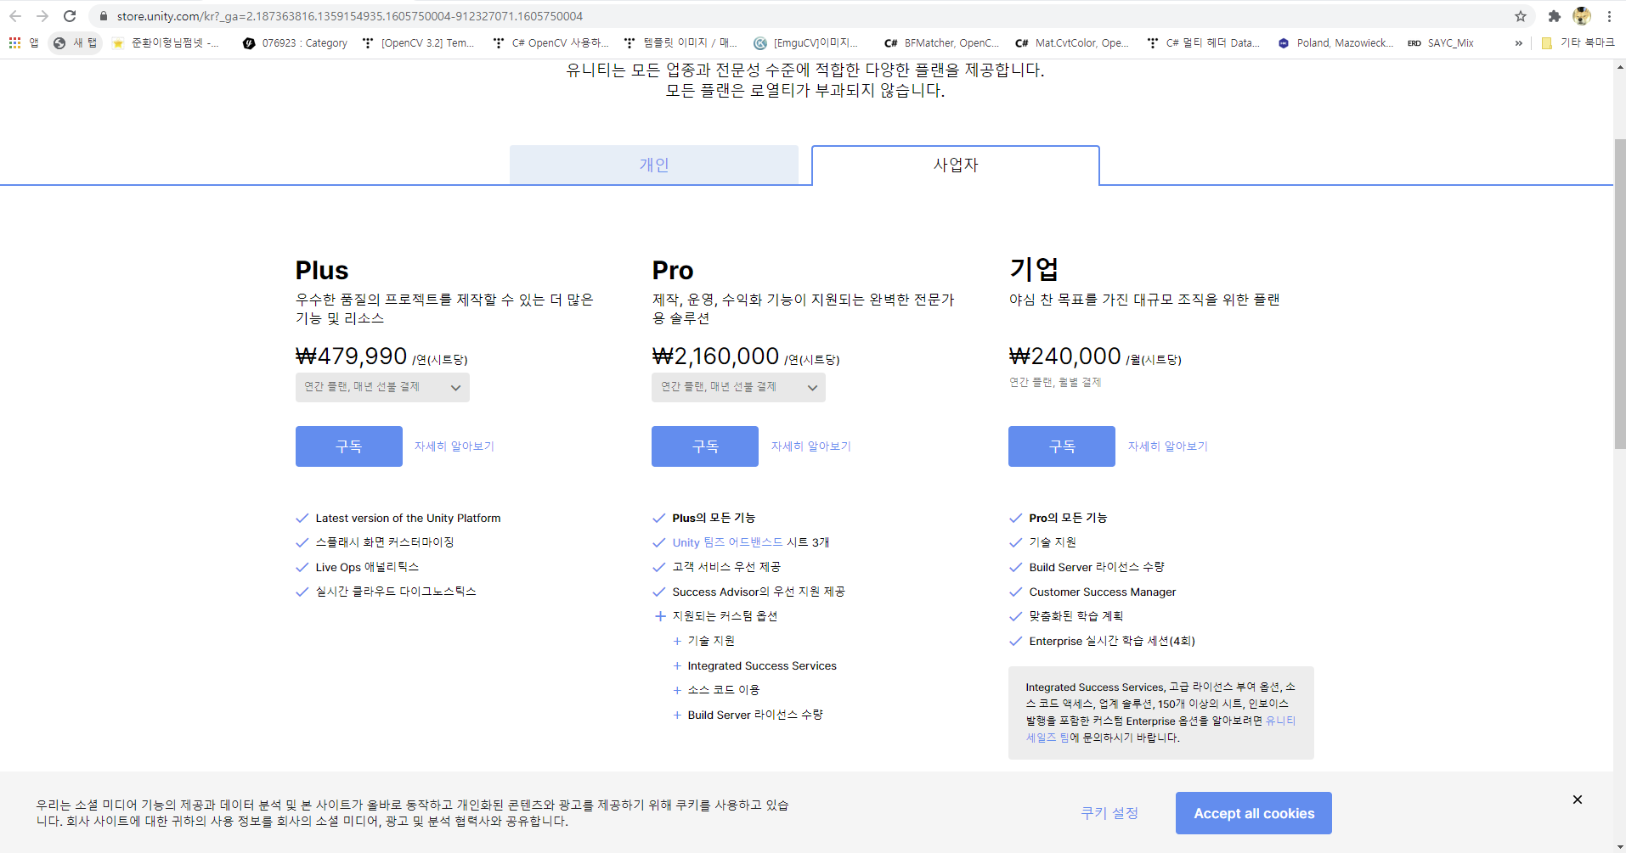Screen dimensions: 1626x853
Task: Open the Chrome profile avatar
Action: pos(1582,16)
